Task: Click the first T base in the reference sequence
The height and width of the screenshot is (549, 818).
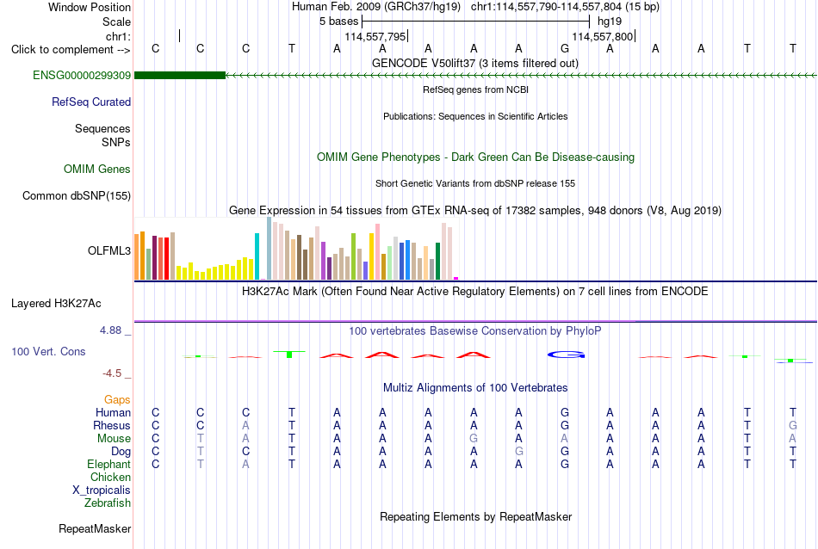Action: [292, 48]
